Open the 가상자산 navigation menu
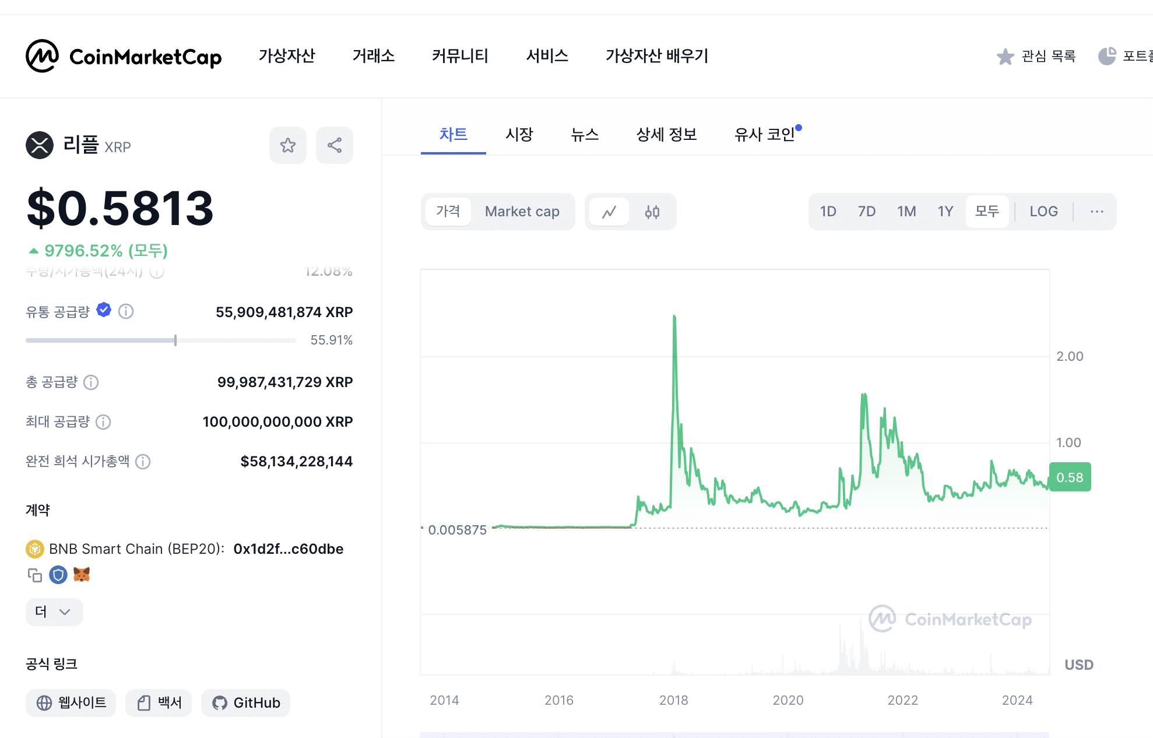The height and width of the screenshot is (738, 1153). pos(287,56)
